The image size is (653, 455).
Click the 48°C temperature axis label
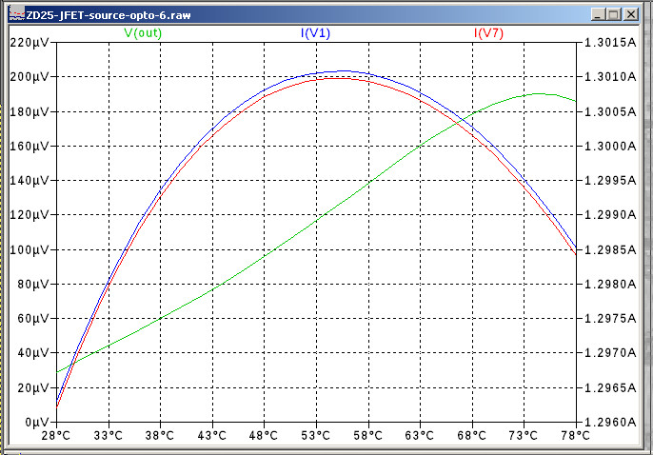263,435
